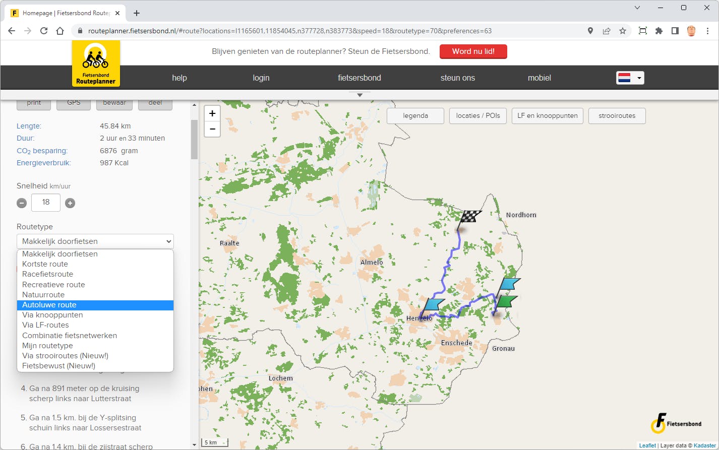Choose Via knooppunten option
The height and width of the screenshot is (450, 719).
click(x=95, y=315)
